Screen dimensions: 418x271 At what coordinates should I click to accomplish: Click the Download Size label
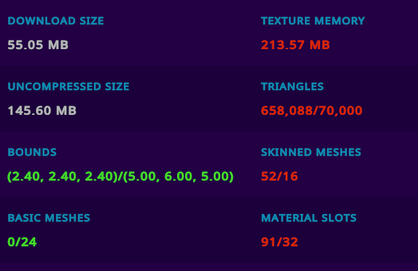pyautogui.click(x=55, y=21)
